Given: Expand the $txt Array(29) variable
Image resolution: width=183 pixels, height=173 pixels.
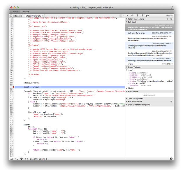Looking at the screenshot, I should point(129,83).
